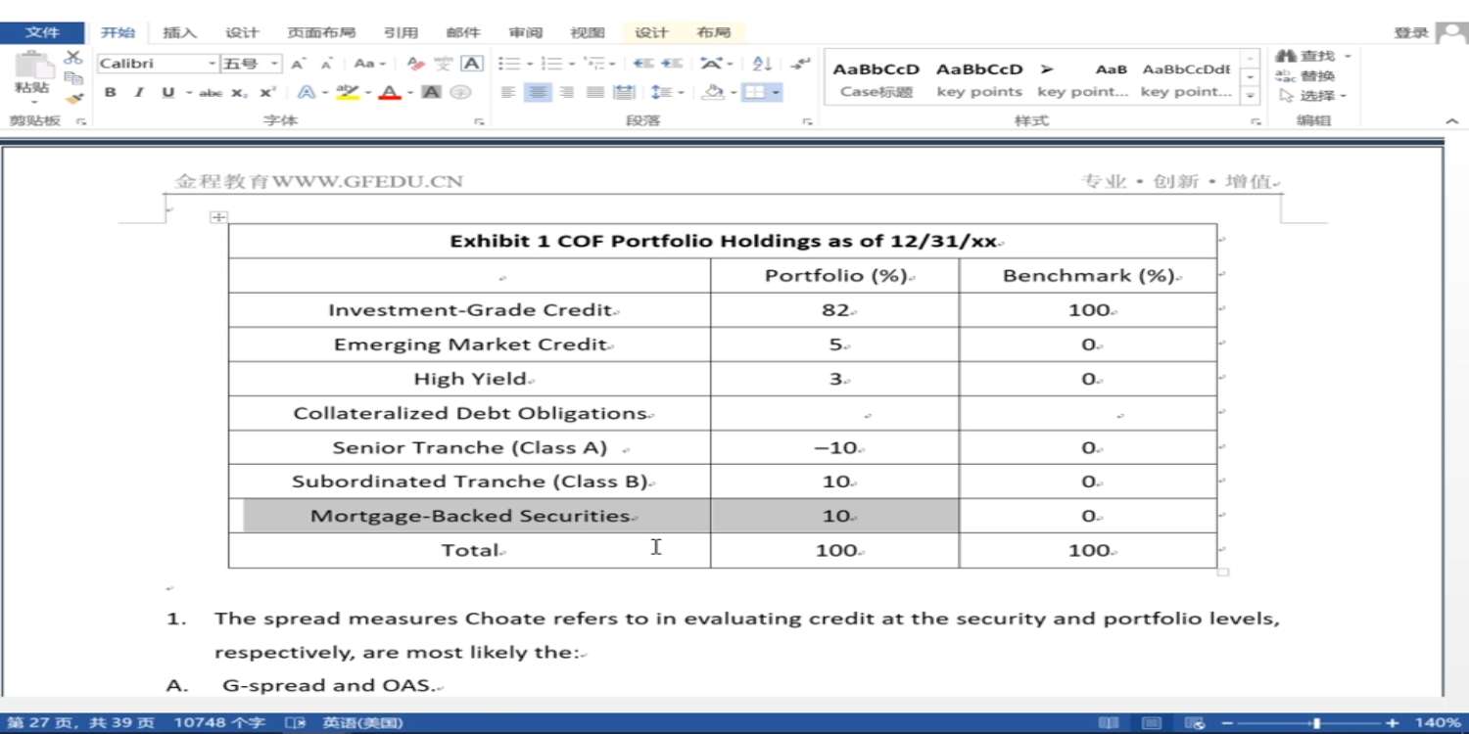Click the Clear Formatting eraser icon
Image resolution: width=1469 pixels, height=734 pixels.
click(x=415, y=64)
